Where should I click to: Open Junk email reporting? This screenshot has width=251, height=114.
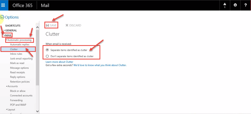point(21,58)
